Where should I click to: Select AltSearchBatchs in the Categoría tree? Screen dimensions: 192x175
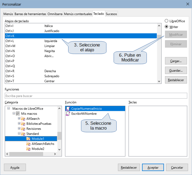pyautogui.click(x=31, y=144)
